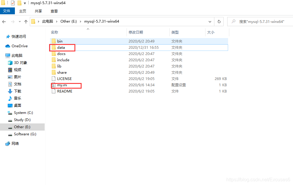Click the include folder name text
Screen dimensions: 293x185
tap(63, 60)
